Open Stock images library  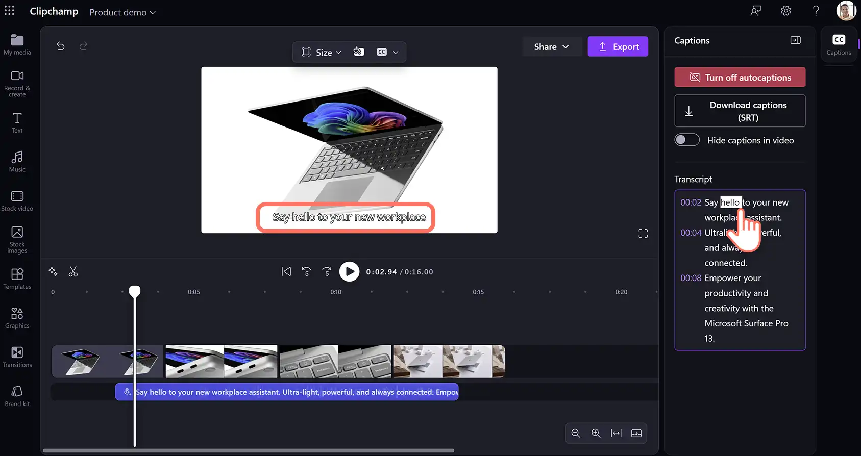pyautogui.click(x=17, y=240)
